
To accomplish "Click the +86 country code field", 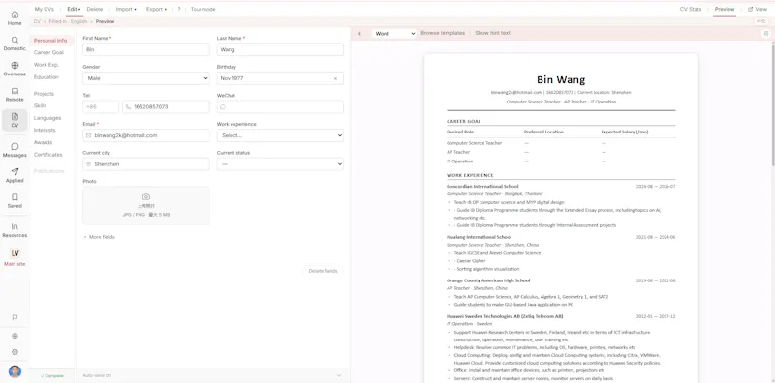I will 101,107.
